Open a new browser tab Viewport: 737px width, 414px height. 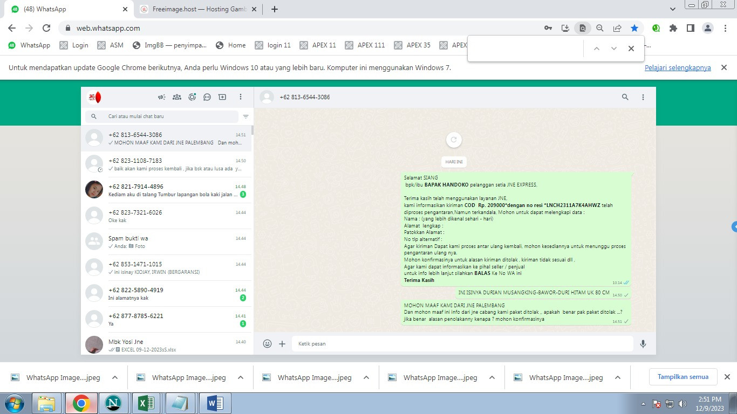coord(275,9)
